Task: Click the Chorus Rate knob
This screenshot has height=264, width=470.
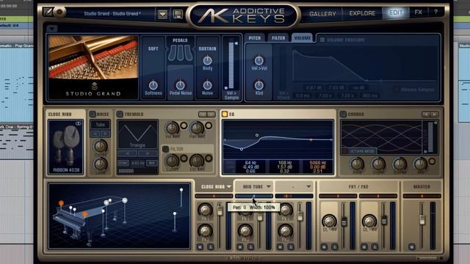Action: click(x=357, y=164)
